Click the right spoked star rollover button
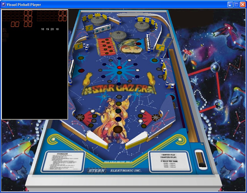This screenshot has height=193, width=247. pyautogui.click(x=156, y=118)
